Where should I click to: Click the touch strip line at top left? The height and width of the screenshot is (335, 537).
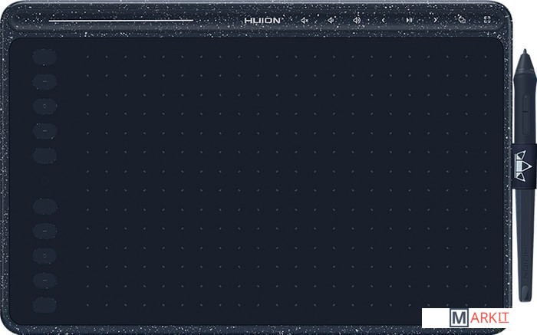pyautogui.click(x=120, y=21)
